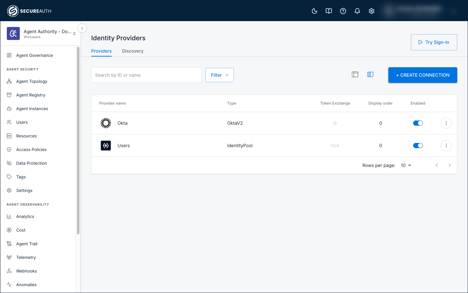Open the global settings gear icon

pyautogui.click(x=372, y=11)
